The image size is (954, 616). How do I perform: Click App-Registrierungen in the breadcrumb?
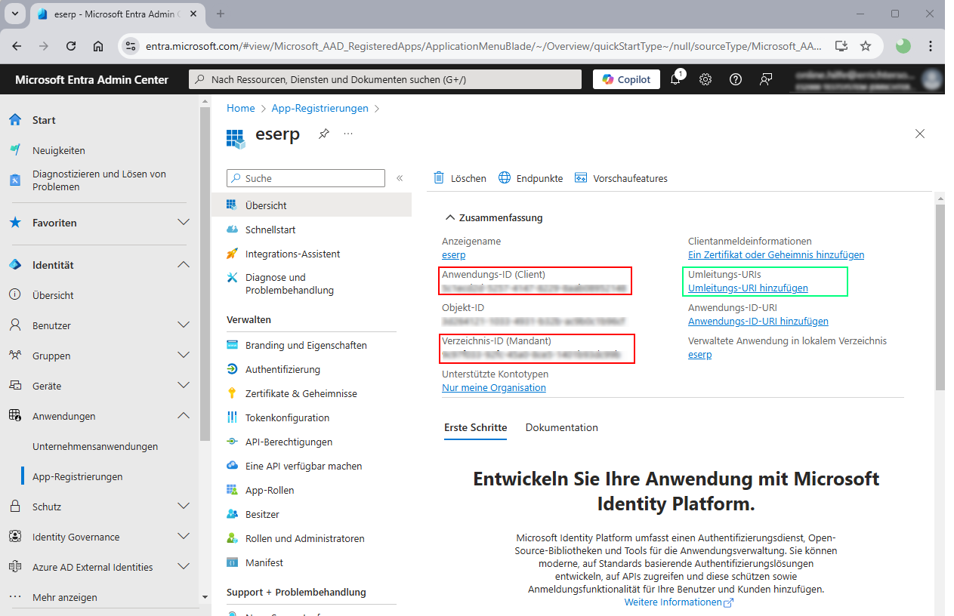(320, 108)
